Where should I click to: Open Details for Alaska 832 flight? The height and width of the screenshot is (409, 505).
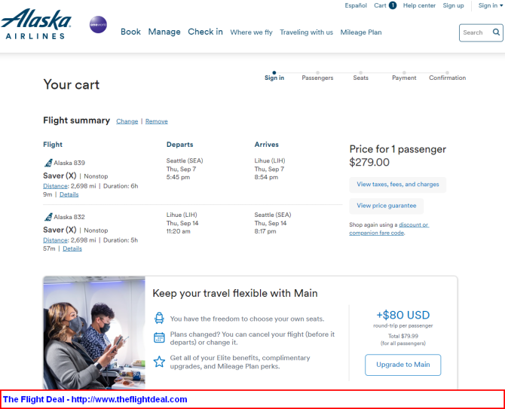[72, 249]
